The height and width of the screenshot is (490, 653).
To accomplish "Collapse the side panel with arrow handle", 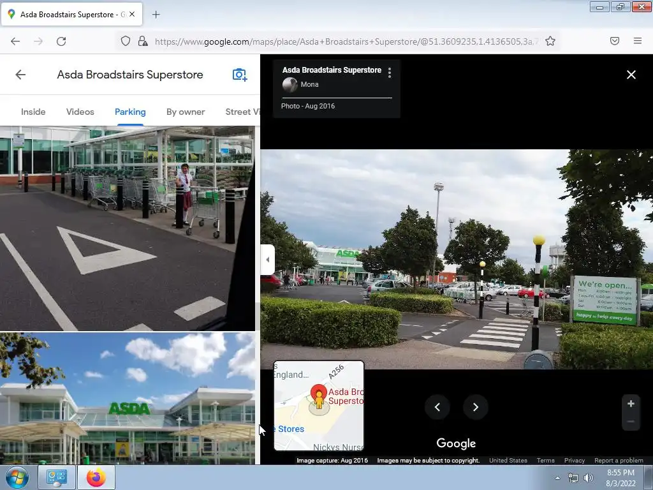I will point(267,260).
